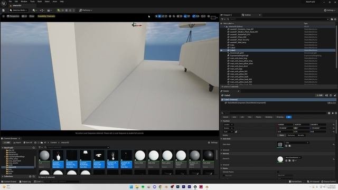Create new folder icon in Outliner
The image size is (338, 190).
[332, 19]
